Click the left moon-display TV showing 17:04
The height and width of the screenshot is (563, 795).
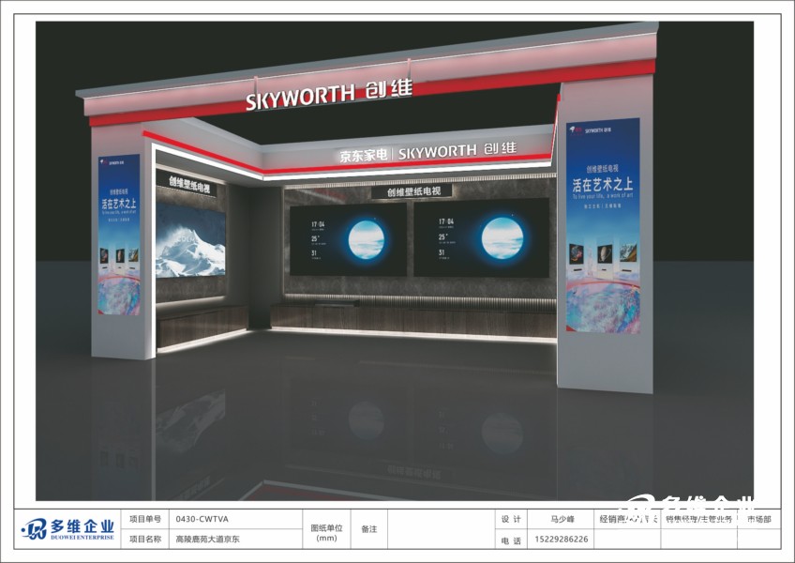(348, 239)
